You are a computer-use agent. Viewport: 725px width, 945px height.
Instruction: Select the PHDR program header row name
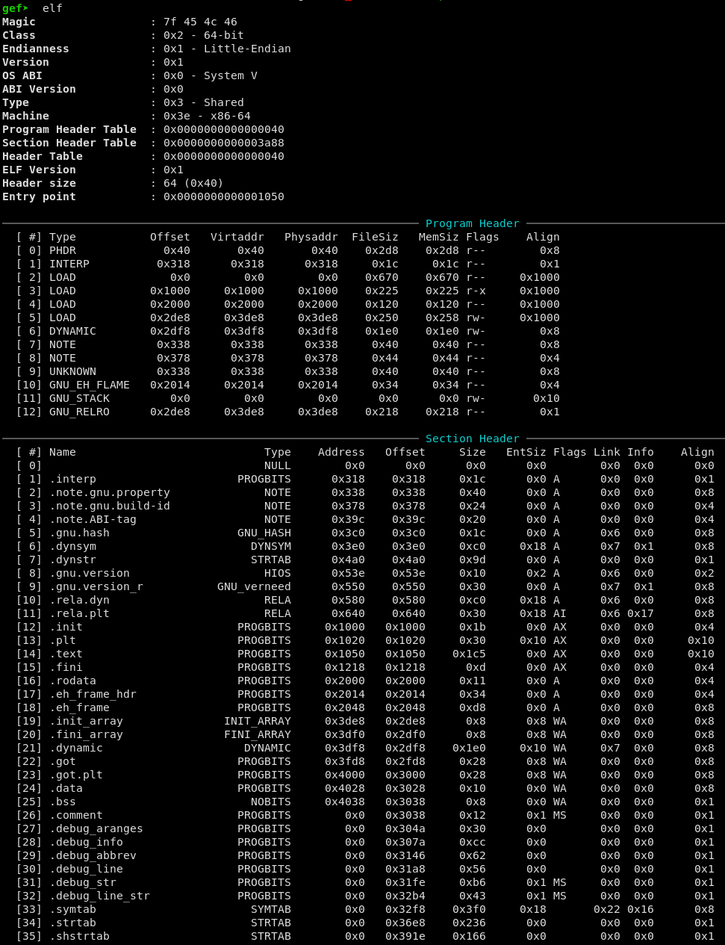(x=63, y=250)
